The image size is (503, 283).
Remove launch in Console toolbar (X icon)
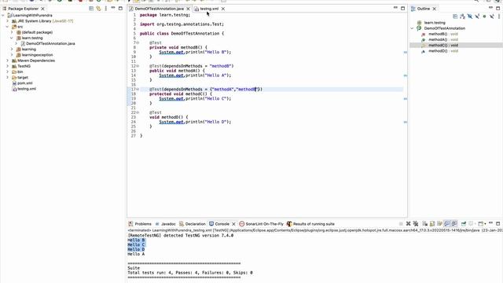tap(409, 223)
